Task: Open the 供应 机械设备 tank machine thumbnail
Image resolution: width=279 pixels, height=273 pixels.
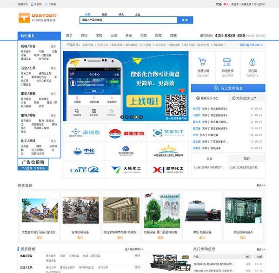Action: [202, 211]
